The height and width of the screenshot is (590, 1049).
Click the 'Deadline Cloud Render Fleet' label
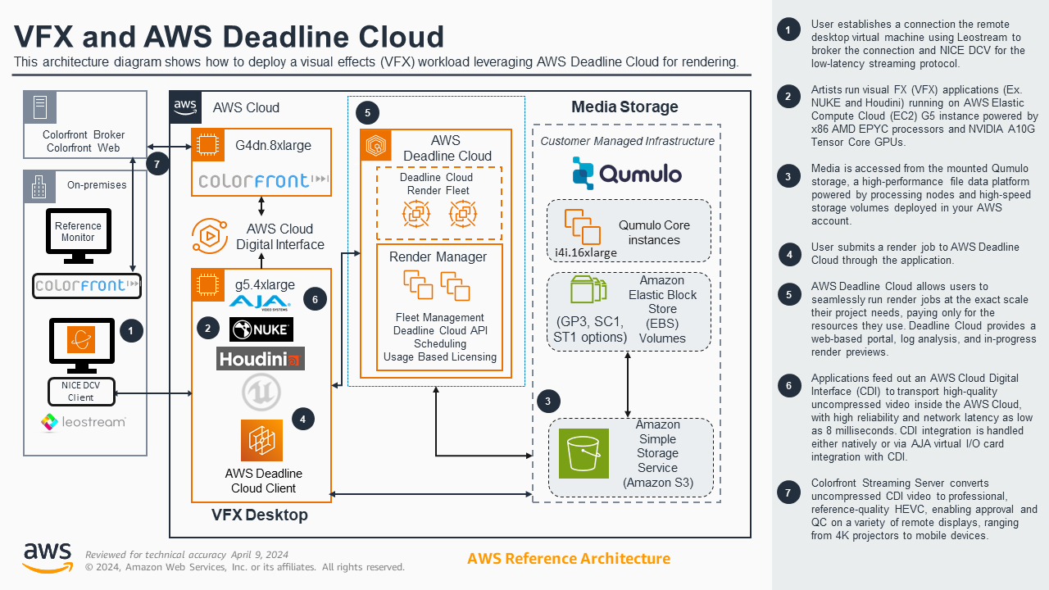pos(436,184)
